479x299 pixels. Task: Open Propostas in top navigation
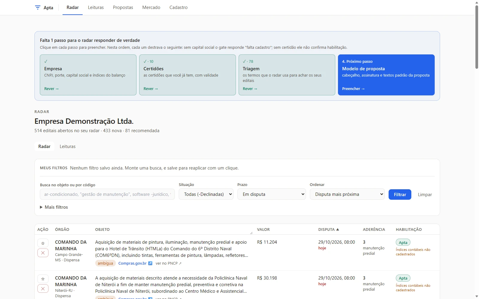click(x=123, y=7)
